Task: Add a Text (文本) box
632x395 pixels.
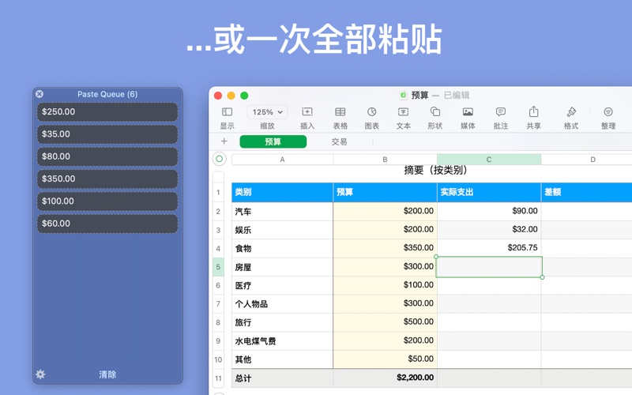Action: coord(403,113)
